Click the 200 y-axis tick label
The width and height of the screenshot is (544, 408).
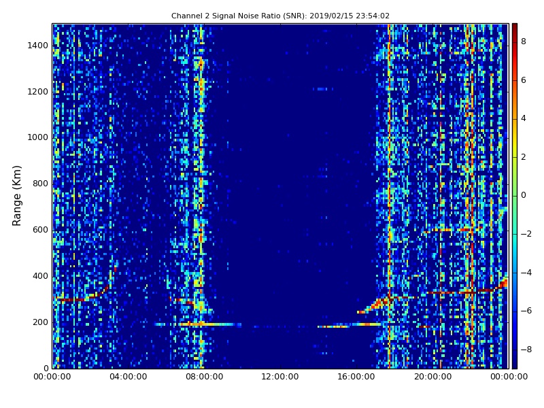tap(40, 322)
